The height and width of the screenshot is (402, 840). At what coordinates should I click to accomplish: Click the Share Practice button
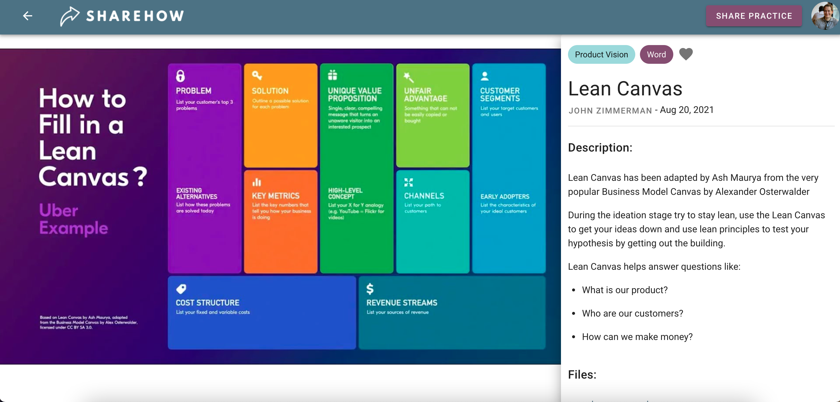click(754, 16)
